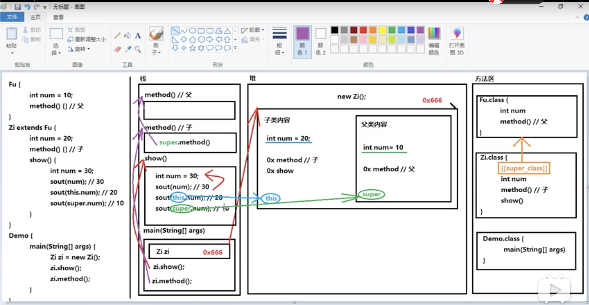Image resolution: width=589 pixels, height=305 pixels.
Task: Select the Text tool A icon
Action: coord(138,35)
